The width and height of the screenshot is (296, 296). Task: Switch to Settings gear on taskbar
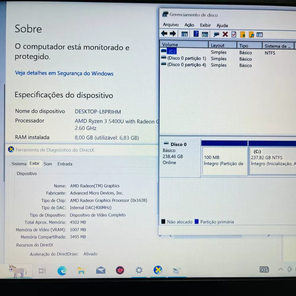tap(139, 270)
